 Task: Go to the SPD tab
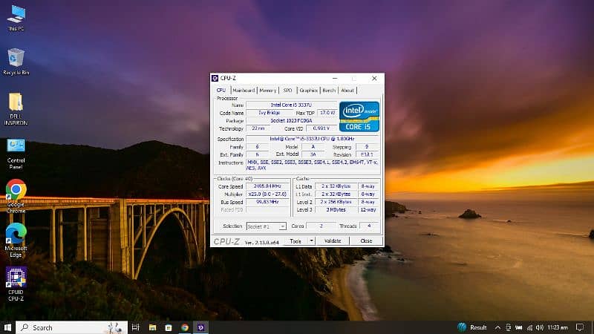(x=287, y=91)
